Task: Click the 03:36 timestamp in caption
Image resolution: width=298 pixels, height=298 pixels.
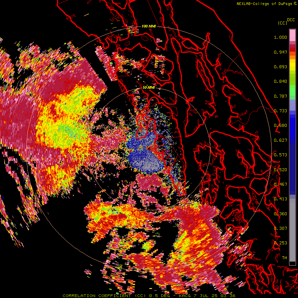Action: [228, 296]
